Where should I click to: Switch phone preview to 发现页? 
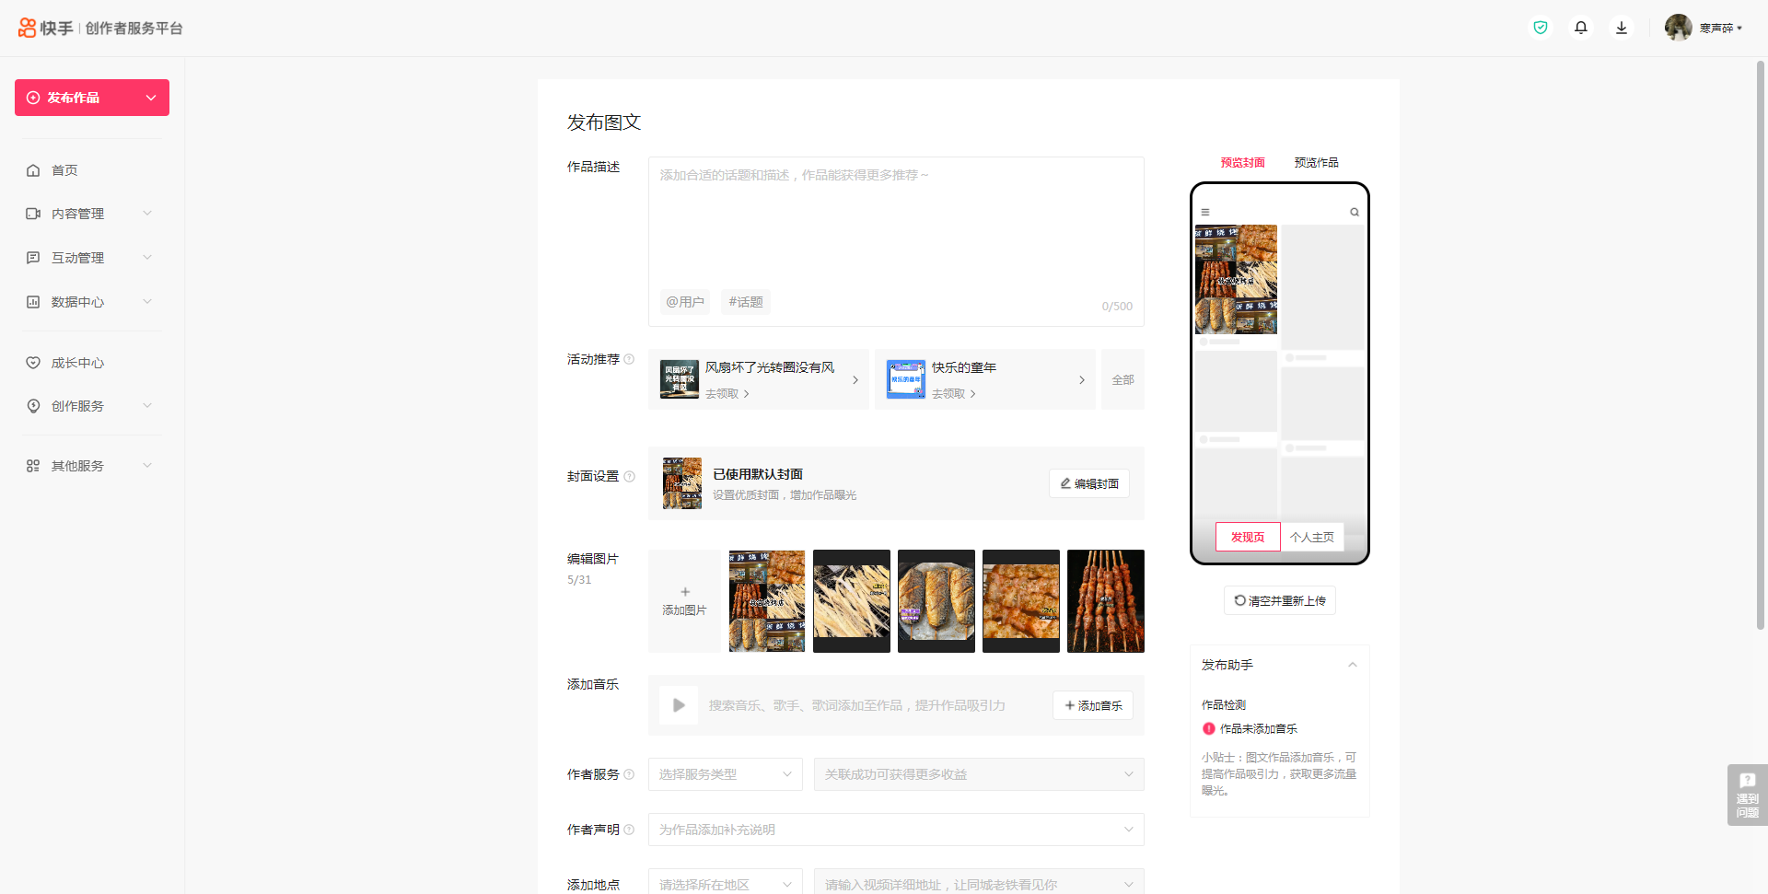tap(1248, 537)
